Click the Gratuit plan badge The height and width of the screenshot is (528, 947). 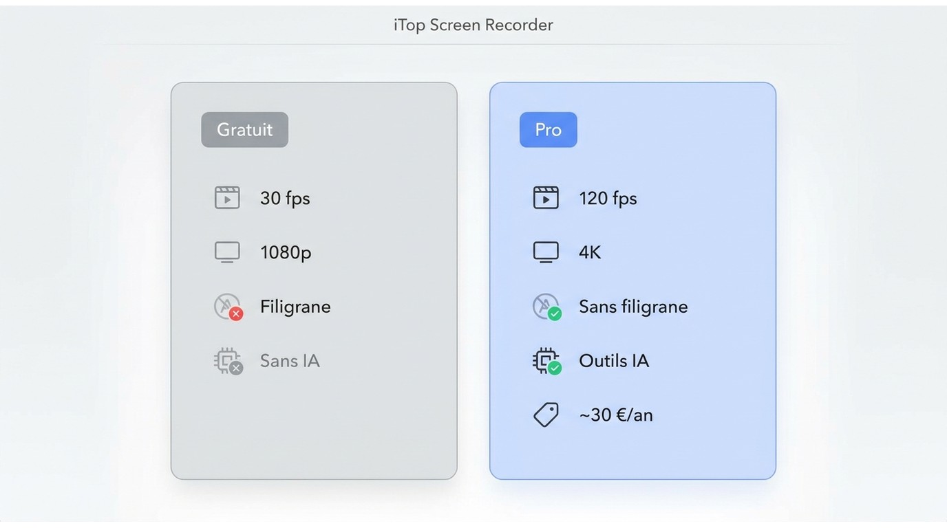pyautogui.click(x=244, y=129)
